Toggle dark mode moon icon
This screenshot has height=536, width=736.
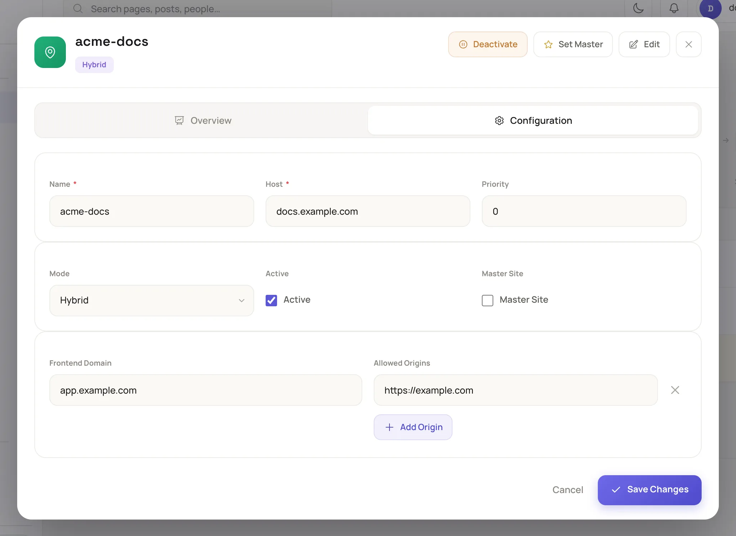638,8
